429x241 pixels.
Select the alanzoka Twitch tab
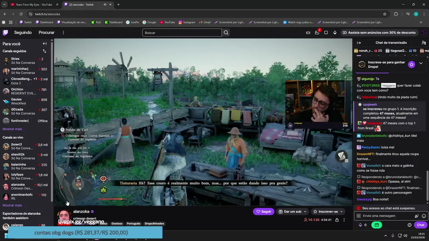[88, 5]
